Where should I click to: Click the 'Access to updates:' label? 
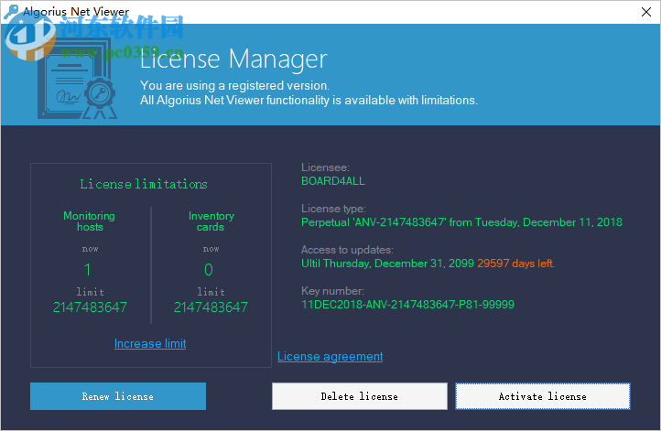pyautogui.click(x=347, y=250)
